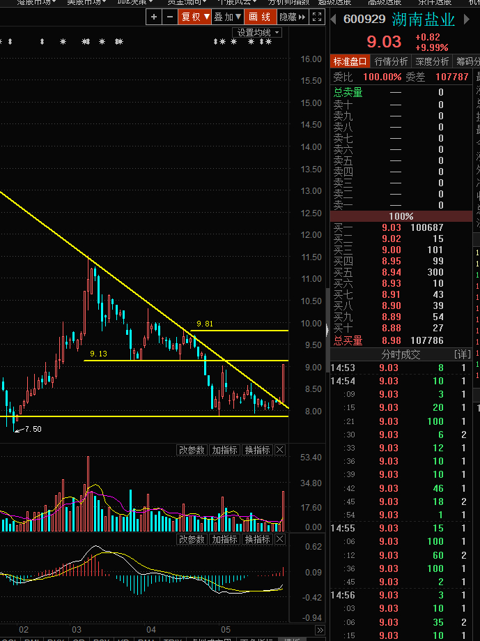Switch chart to full screen view
This screenshot has width=480, height=641.
[317, 17]
